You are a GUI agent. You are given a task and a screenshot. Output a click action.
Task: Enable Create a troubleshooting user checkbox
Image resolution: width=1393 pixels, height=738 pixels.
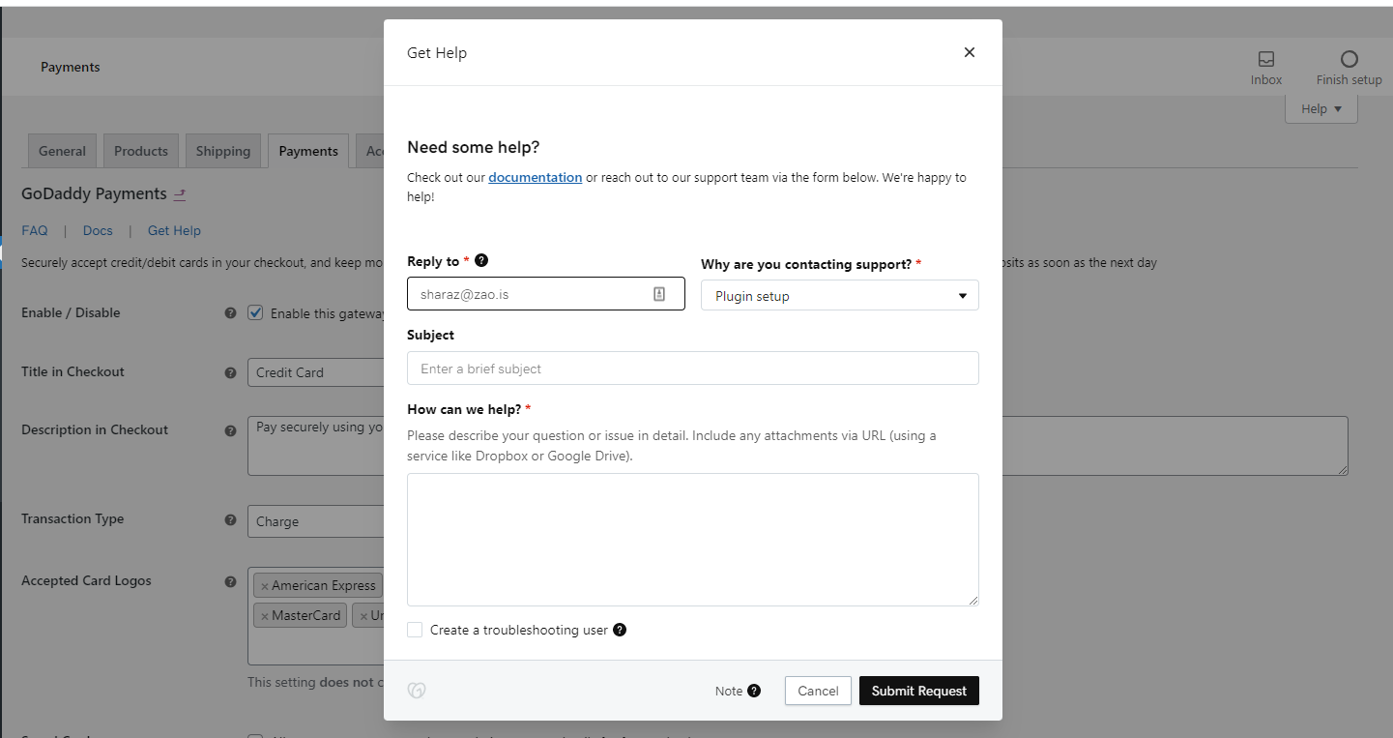point(415,630)
